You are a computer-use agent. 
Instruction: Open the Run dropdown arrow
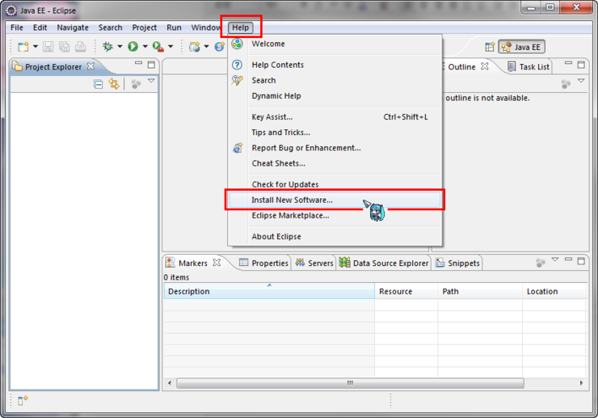click(x=145, y=47)
